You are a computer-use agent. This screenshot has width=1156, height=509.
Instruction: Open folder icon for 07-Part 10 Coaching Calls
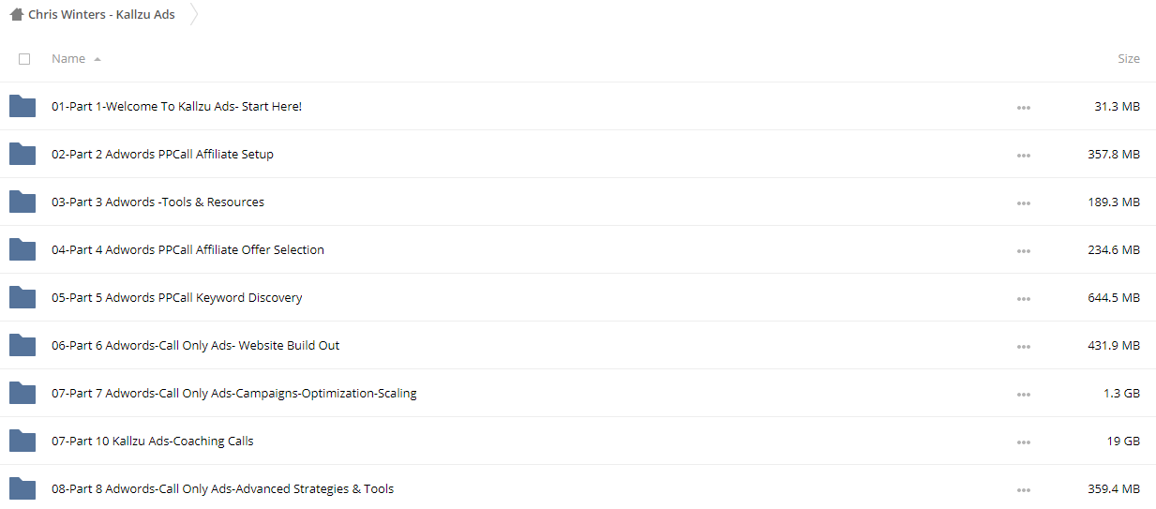click(23, 441)
